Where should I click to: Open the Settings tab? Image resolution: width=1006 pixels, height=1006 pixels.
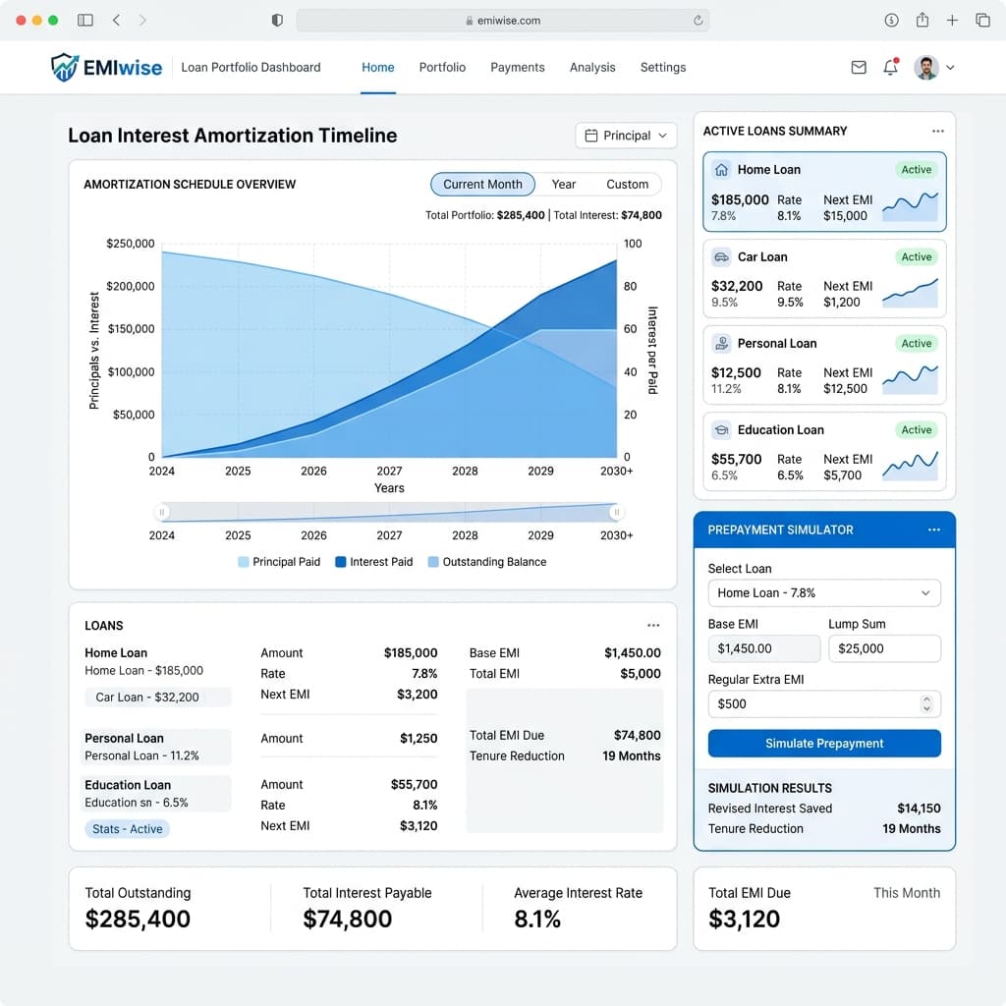pos(663,68)
